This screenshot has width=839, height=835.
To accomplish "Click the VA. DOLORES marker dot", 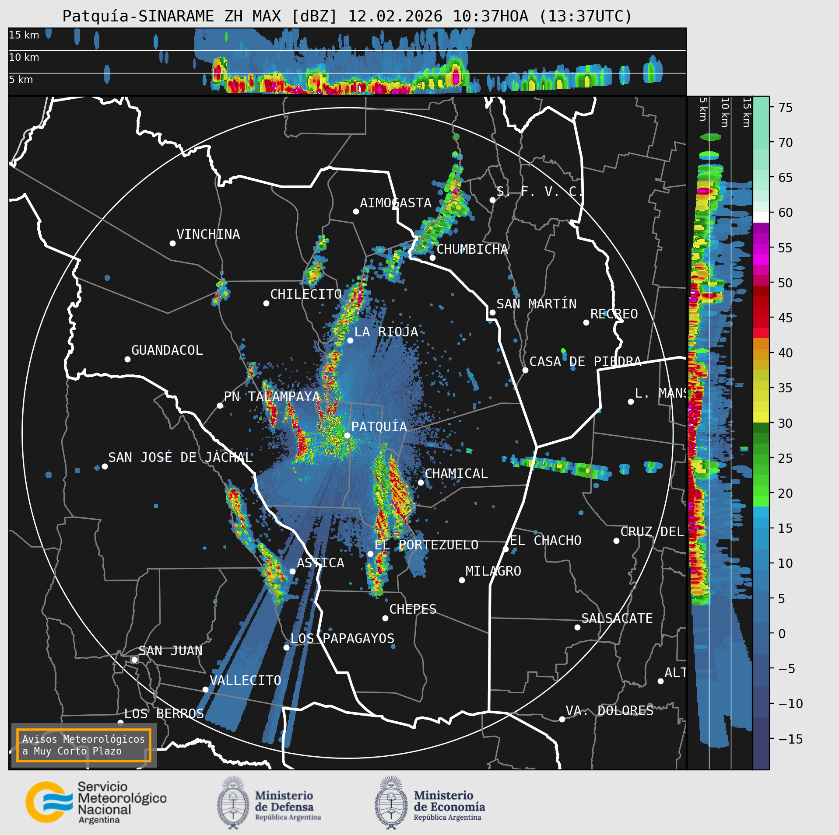I will coord(562,719).
